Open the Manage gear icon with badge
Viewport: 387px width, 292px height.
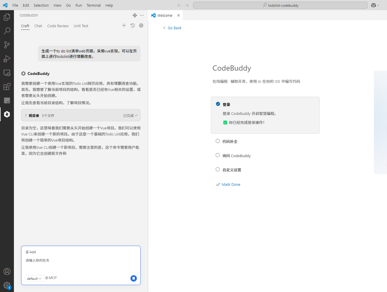click(7, 285)
